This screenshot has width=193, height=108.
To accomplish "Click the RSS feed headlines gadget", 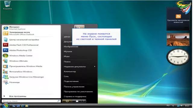I will click(178, 19).
